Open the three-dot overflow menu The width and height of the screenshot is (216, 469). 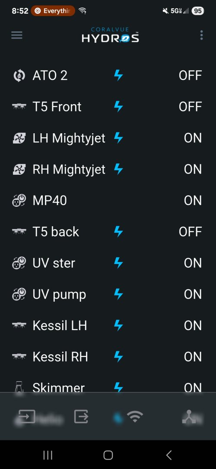(x=202, y=35)
